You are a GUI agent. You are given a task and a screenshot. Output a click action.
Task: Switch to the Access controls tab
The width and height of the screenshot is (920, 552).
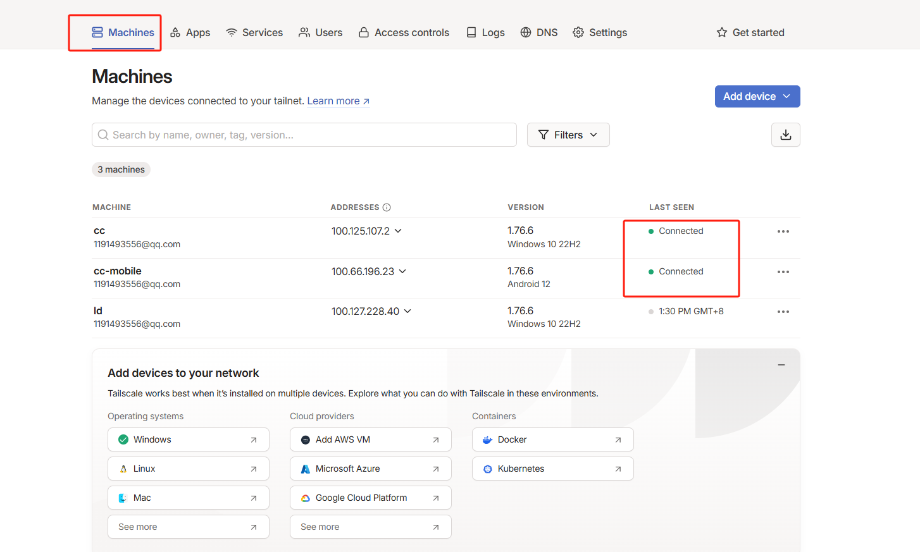(x=404, y=32)
